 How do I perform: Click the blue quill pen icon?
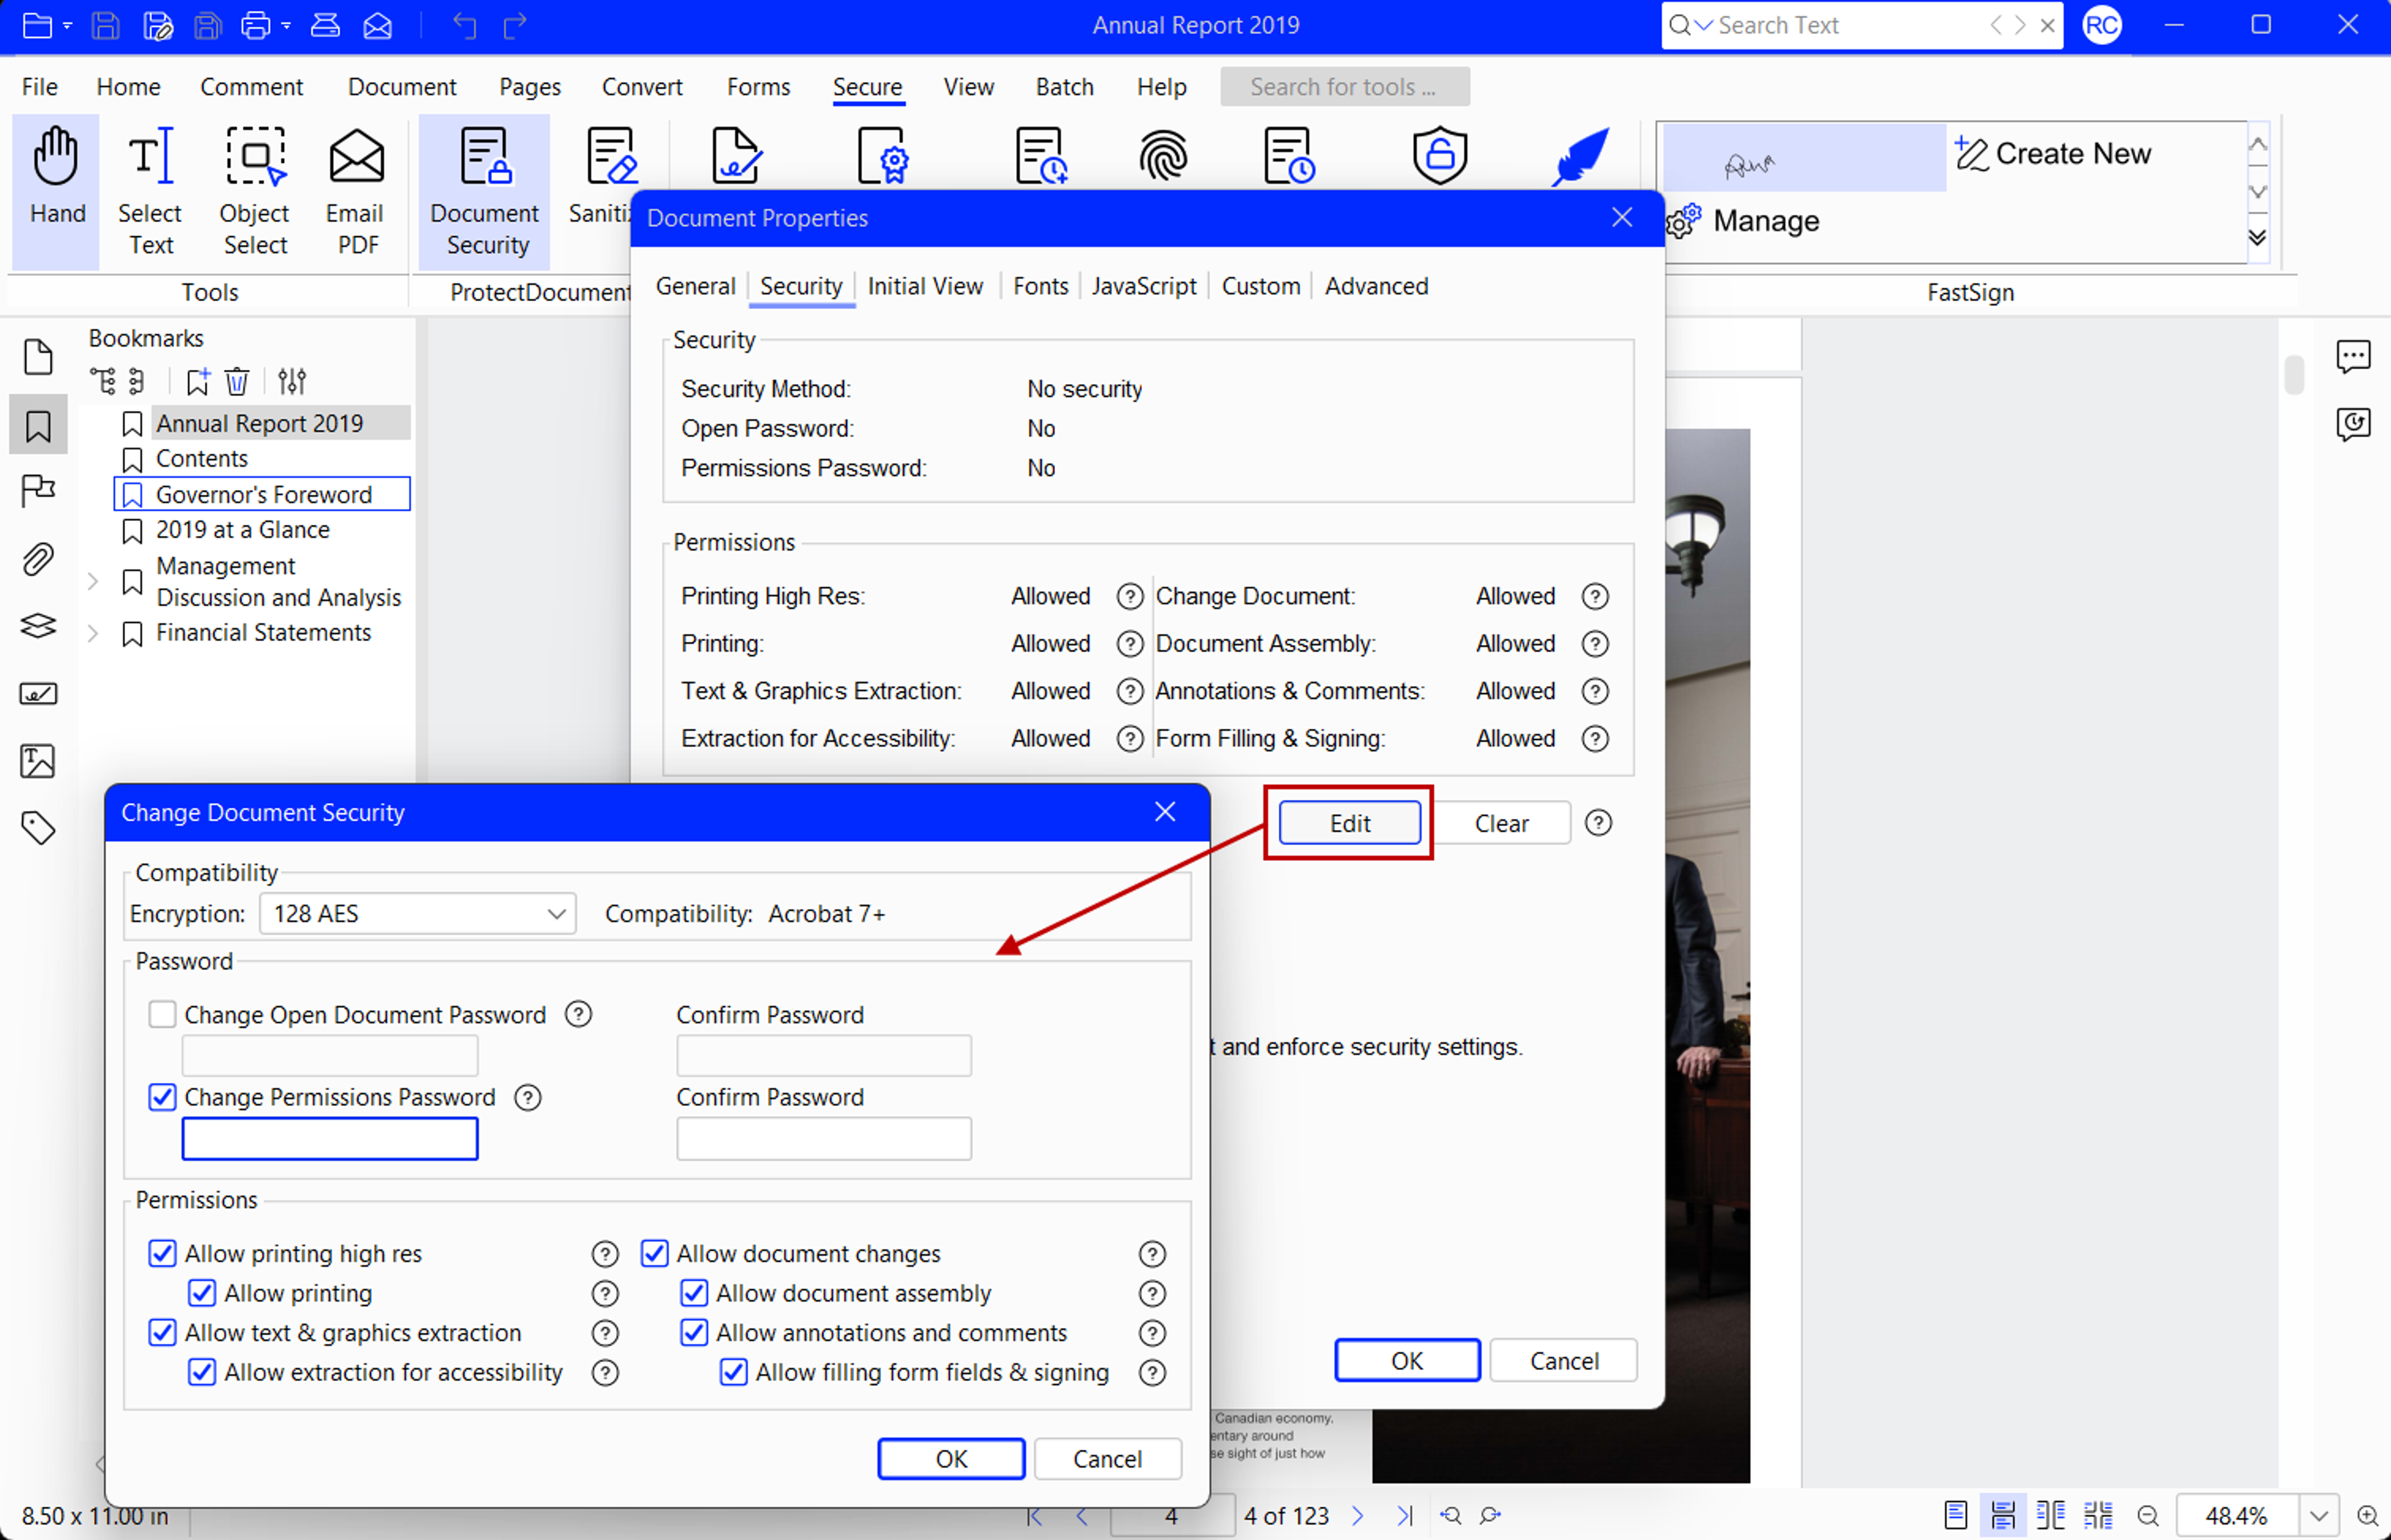tap(1580, 156)
